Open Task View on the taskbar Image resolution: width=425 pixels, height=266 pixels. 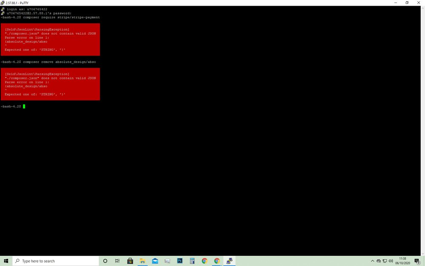(x=118, y=261)
